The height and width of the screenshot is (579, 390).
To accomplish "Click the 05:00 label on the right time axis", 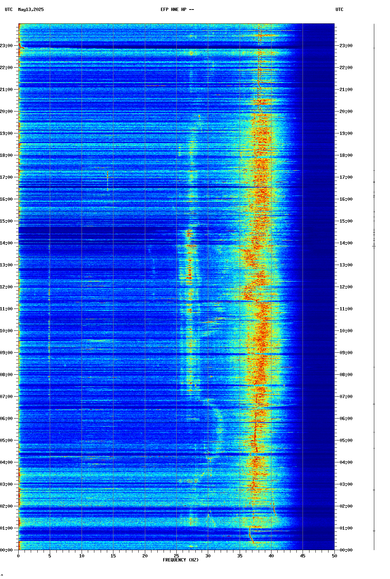I will [346, 440].
